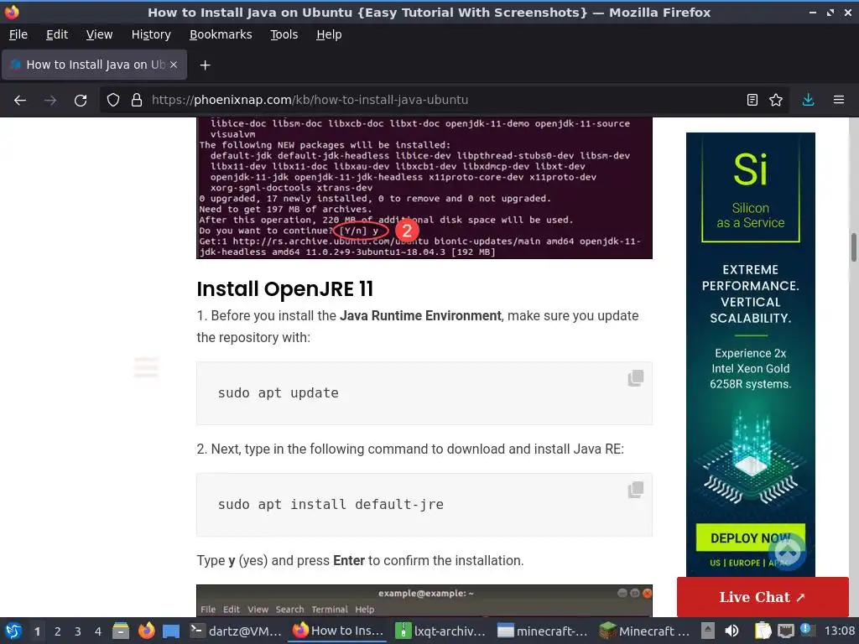This screenshot has width=859, height=644.
Task: Click the Silicon as a Service ad logo
Action: (x=751, y=190)
